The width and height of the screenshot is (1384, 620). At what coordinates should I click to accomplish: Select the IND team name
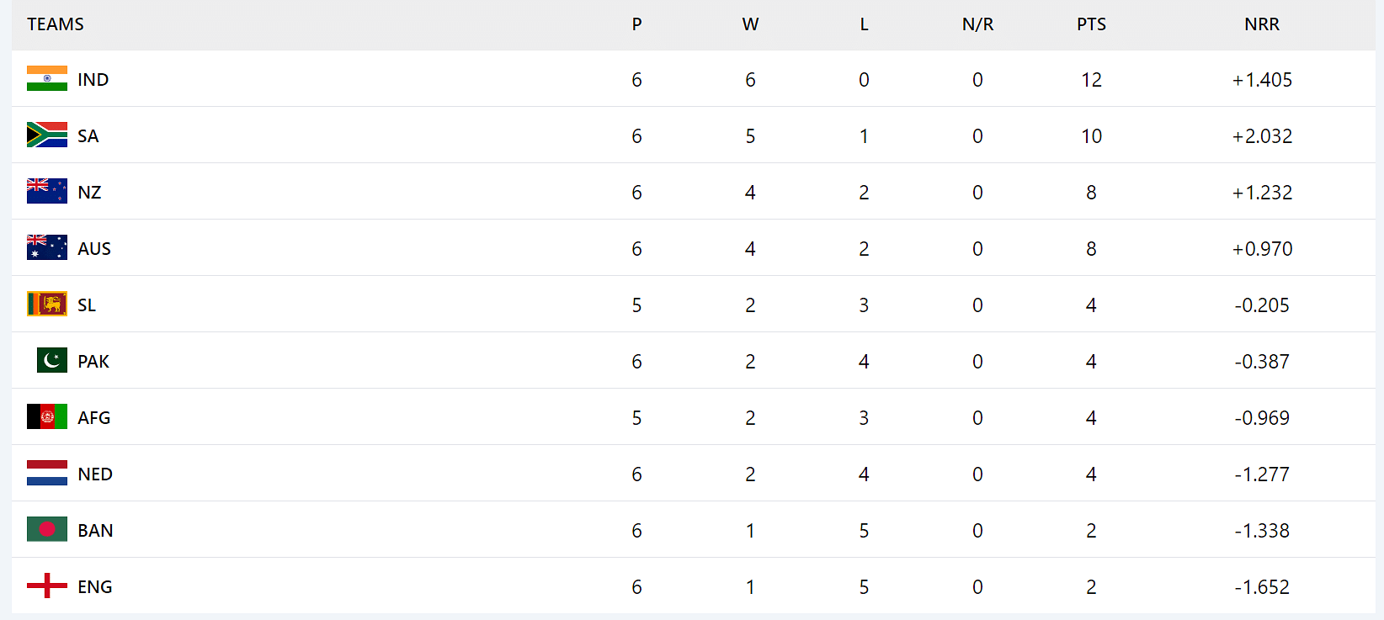93,80
